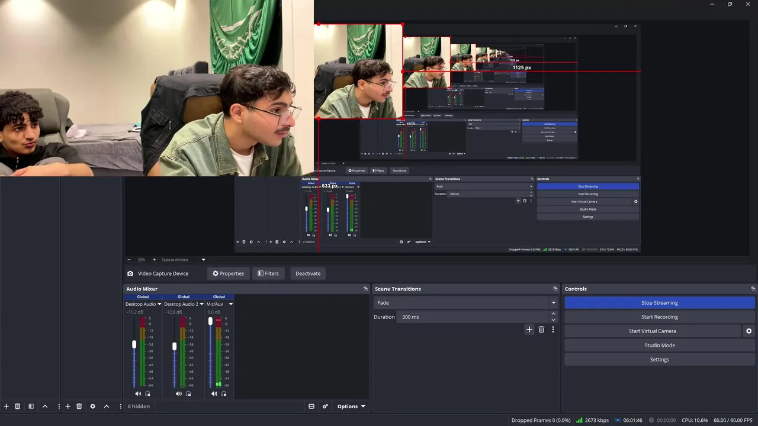
Task: Click the Stop Streaming button
Action: (x=659, y=303)
